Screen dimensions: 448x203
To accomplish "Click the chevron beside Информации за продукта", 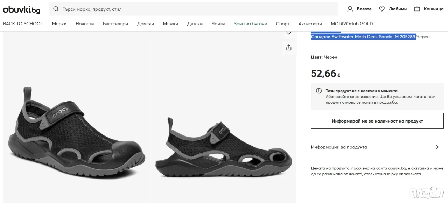I will [x=437, y=147].
